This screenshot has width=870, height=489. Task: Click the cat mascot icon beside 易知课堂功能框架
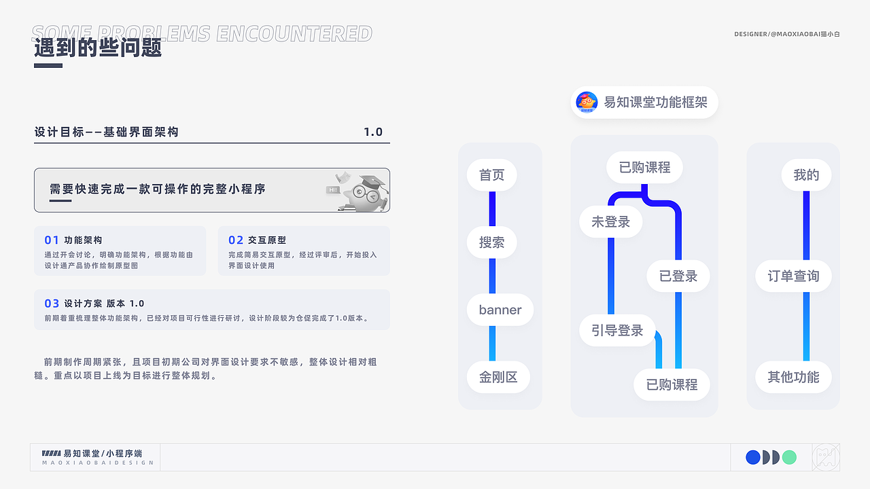tap(586, 102)
